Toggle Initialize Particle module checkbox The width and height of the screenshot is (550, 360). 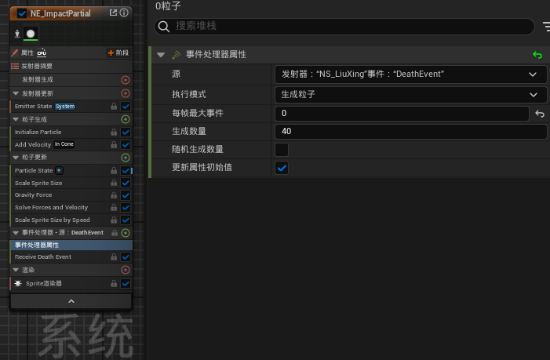(x=126, y=132)
